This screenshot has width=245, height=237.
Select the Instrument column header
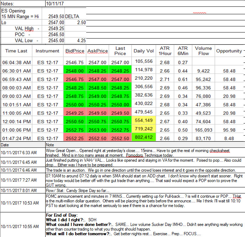(x=47, y=51)
